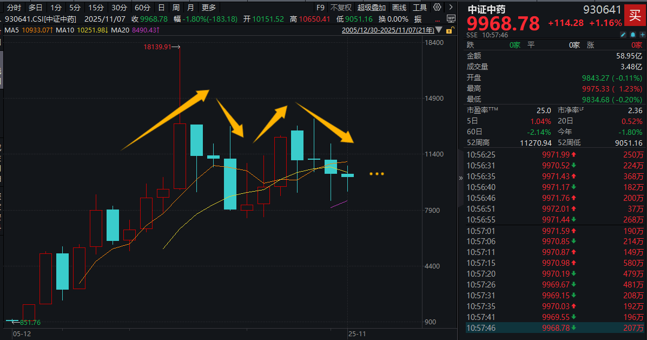Click the 05-12 date axis label
This screenshot has height=340, width=647.
22,334
